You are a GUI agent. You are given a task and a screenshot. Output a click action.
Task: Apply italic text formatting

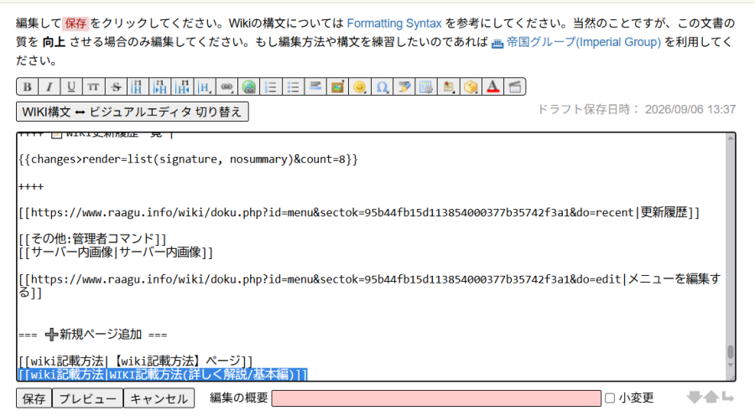[x=49, y=87]
